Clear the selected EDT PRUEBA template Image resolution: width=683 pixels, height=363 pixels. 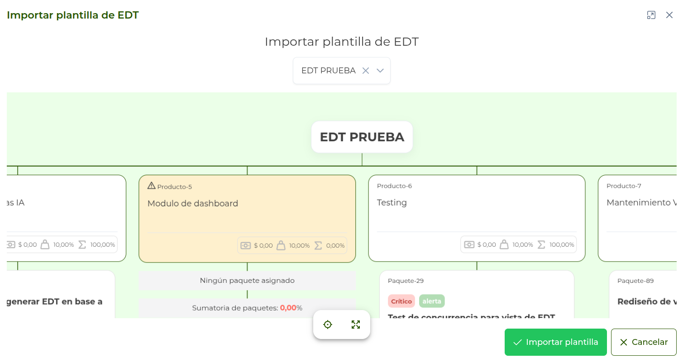[366, 71]
